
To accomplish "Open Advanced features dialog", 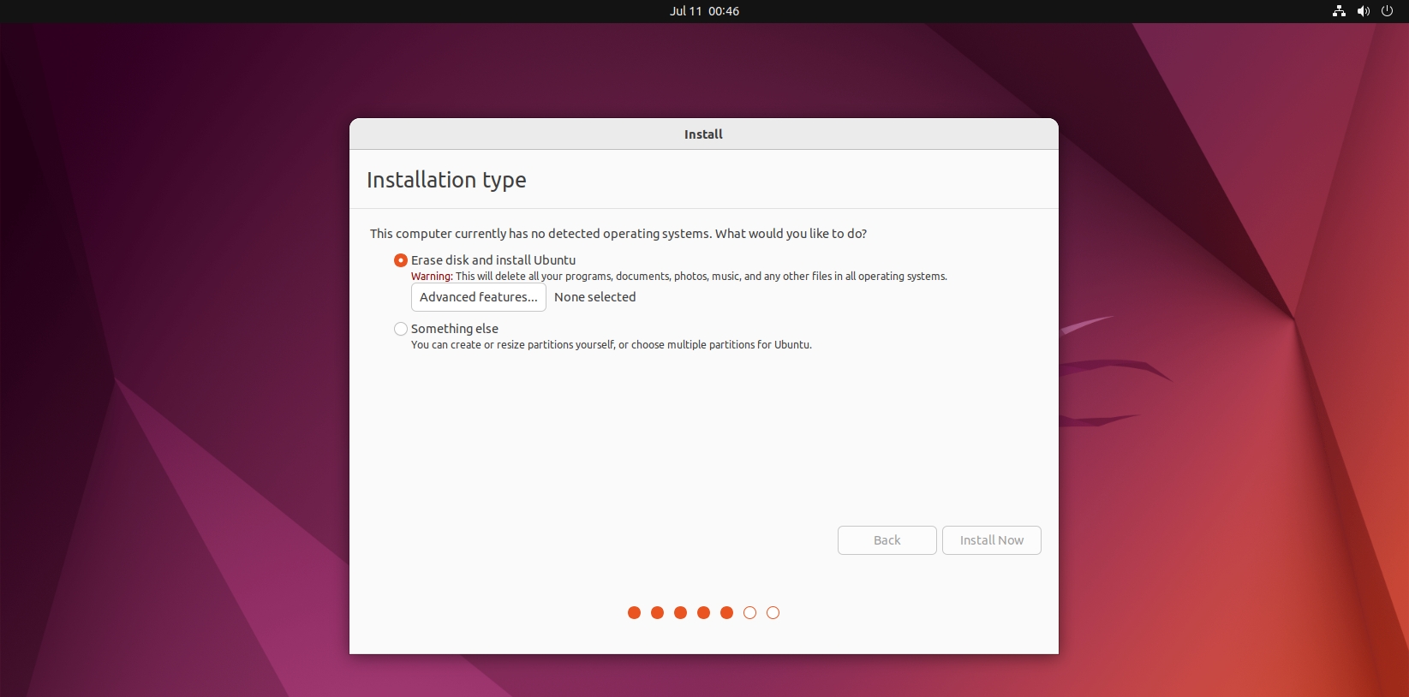I will (479, 297).
